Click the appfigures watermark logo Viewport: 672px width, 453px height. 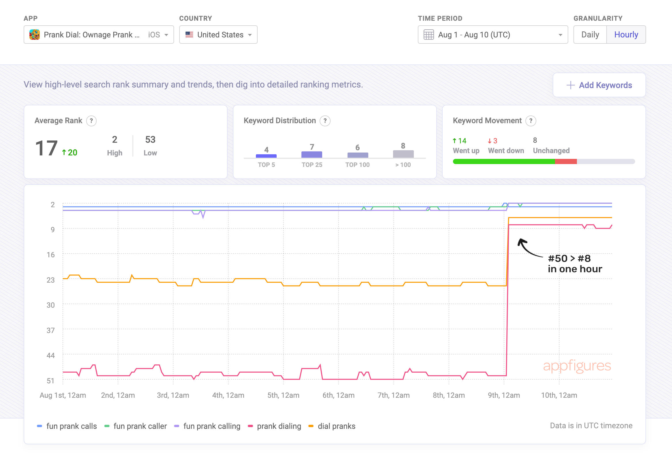coord(577,366)
